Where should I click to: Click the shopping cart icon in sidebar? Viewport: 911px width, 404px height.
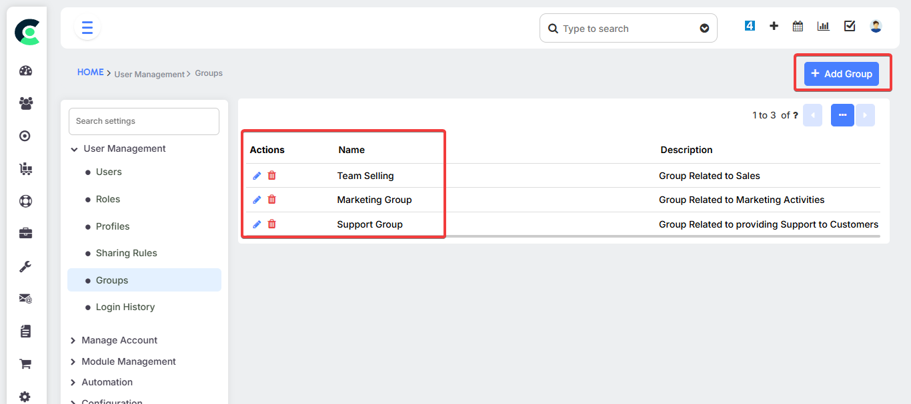[25, 364]
